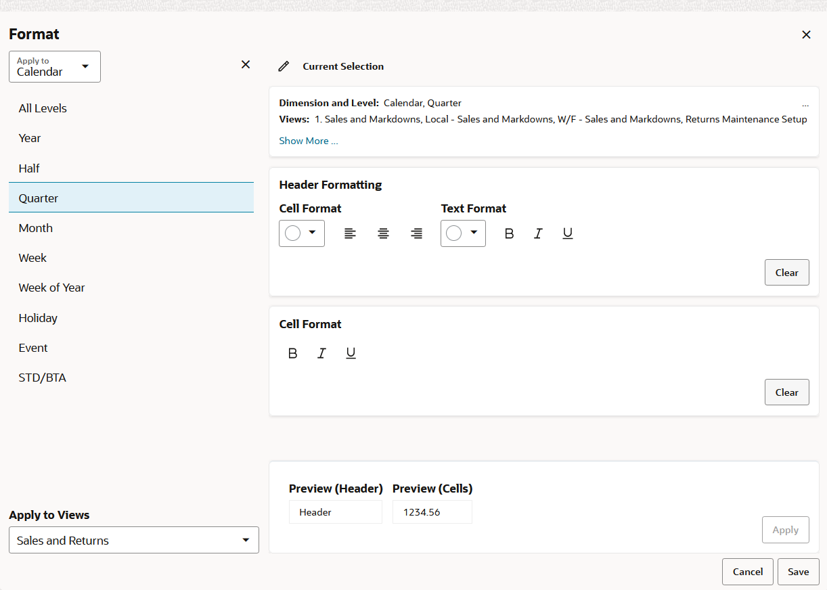Click the 1234.56 cell preview box

coord(432,512)
